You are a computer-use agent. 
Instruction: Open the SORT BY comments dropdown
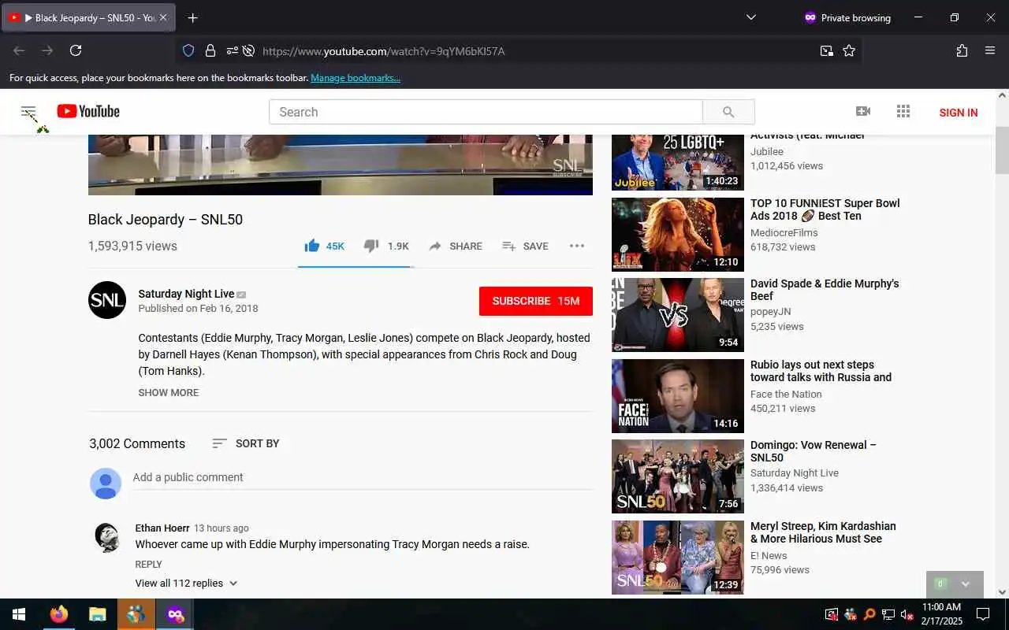[246, 443]
